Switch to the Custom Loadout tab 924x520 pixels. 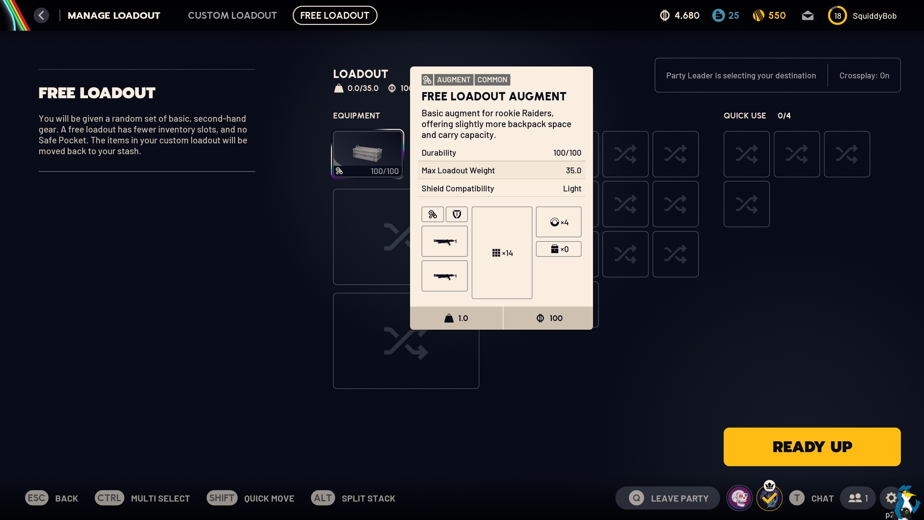coord(232,16)
